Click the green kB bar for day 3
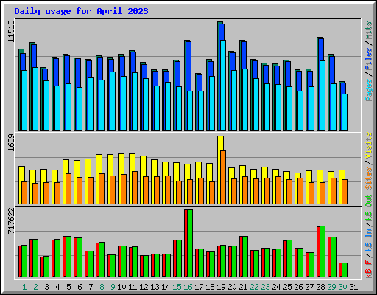This screenshot has height=295, width=377. point(46,266)
